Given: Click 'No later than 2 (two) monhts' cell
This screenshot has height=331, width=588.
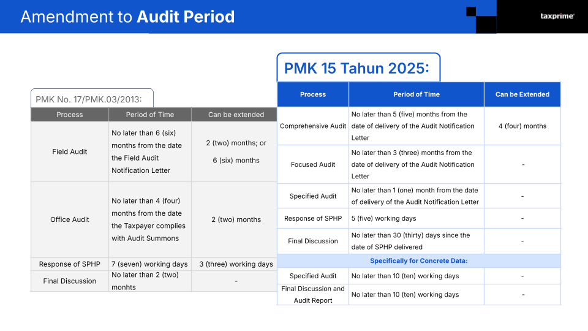Looking at the screenshot, I should pos(150,281).
